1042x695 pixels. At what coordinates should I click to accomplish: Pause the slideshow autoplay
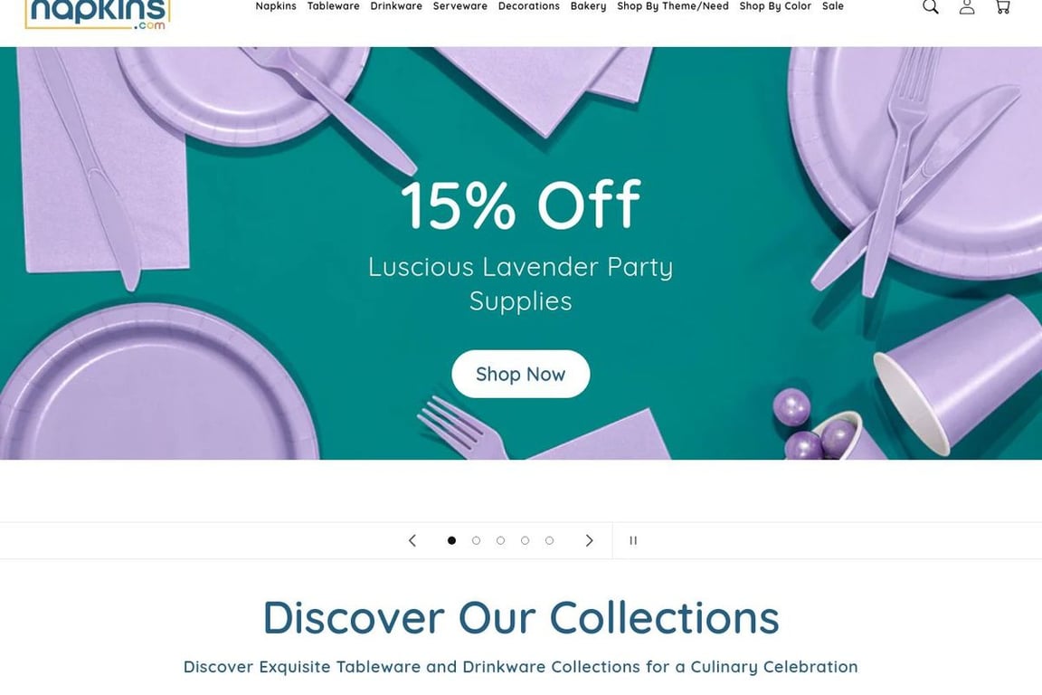tap(633, 540)
